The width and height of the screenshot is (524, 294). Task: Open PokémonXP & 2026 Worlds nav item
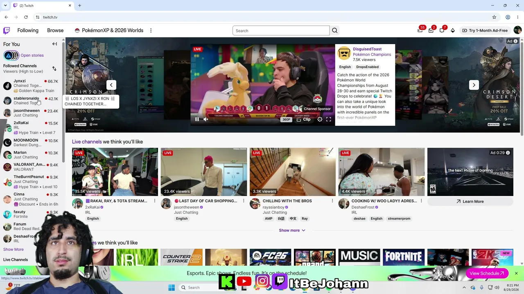[x=109, y=31]
